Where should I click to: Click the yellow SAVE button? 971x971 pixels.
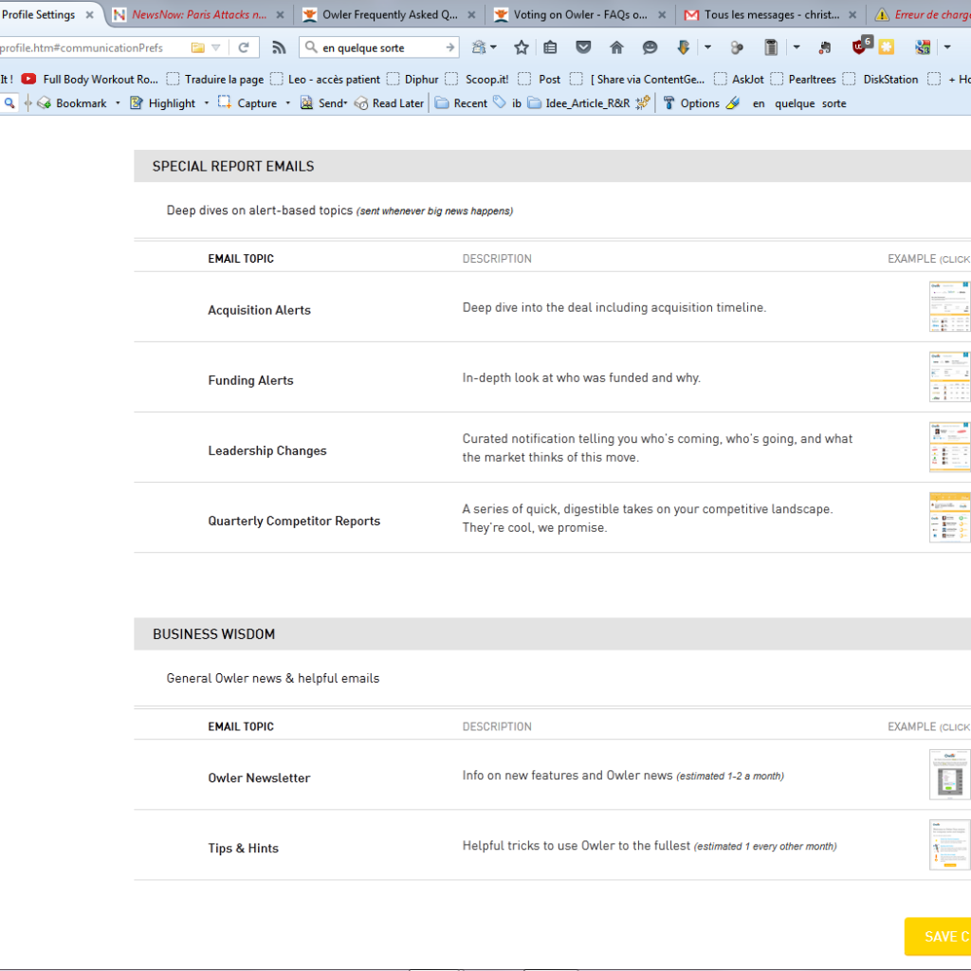pos(938,936)
